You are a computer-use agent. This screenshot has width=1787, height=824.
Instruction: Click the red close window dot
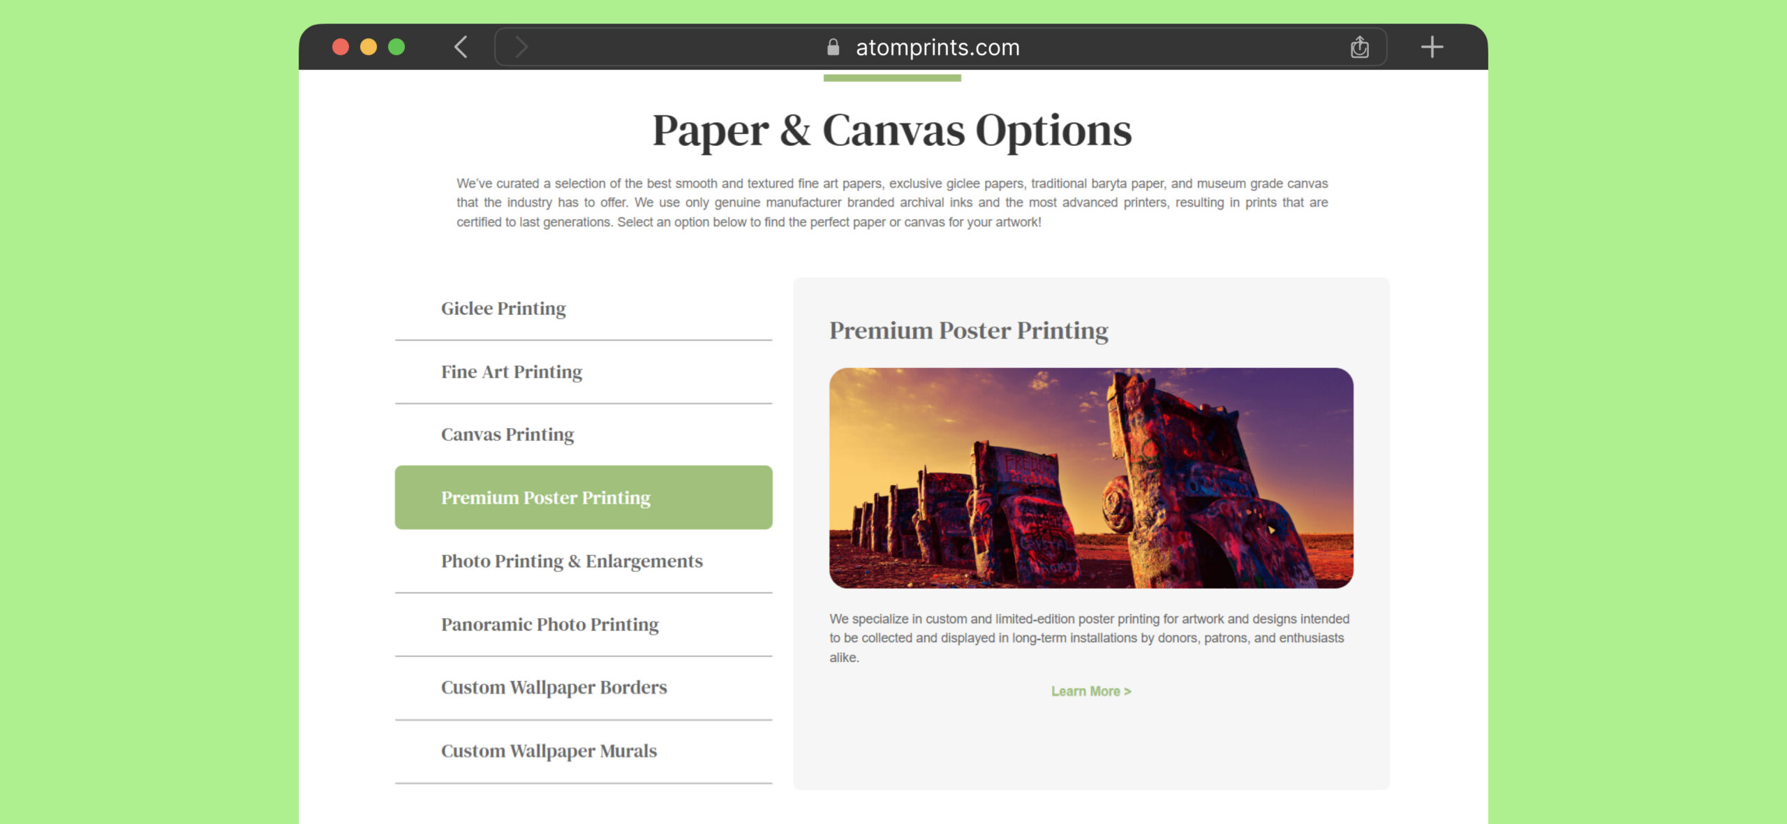[x=341, y=47]
